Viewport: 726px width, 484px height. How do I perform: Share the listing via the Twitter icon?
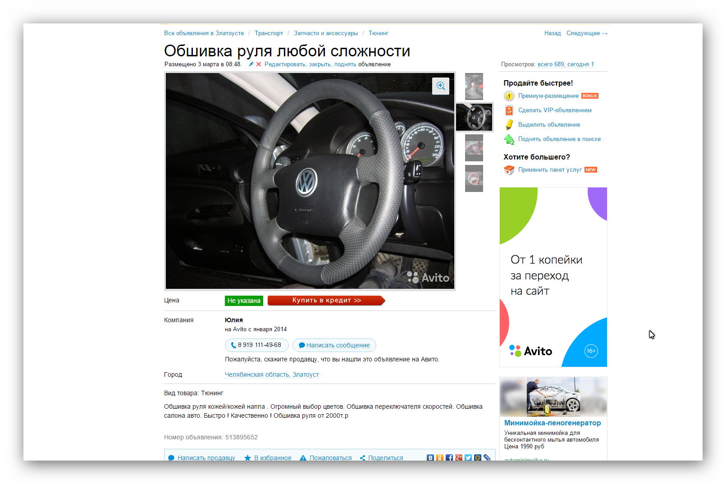pos(468,458)
